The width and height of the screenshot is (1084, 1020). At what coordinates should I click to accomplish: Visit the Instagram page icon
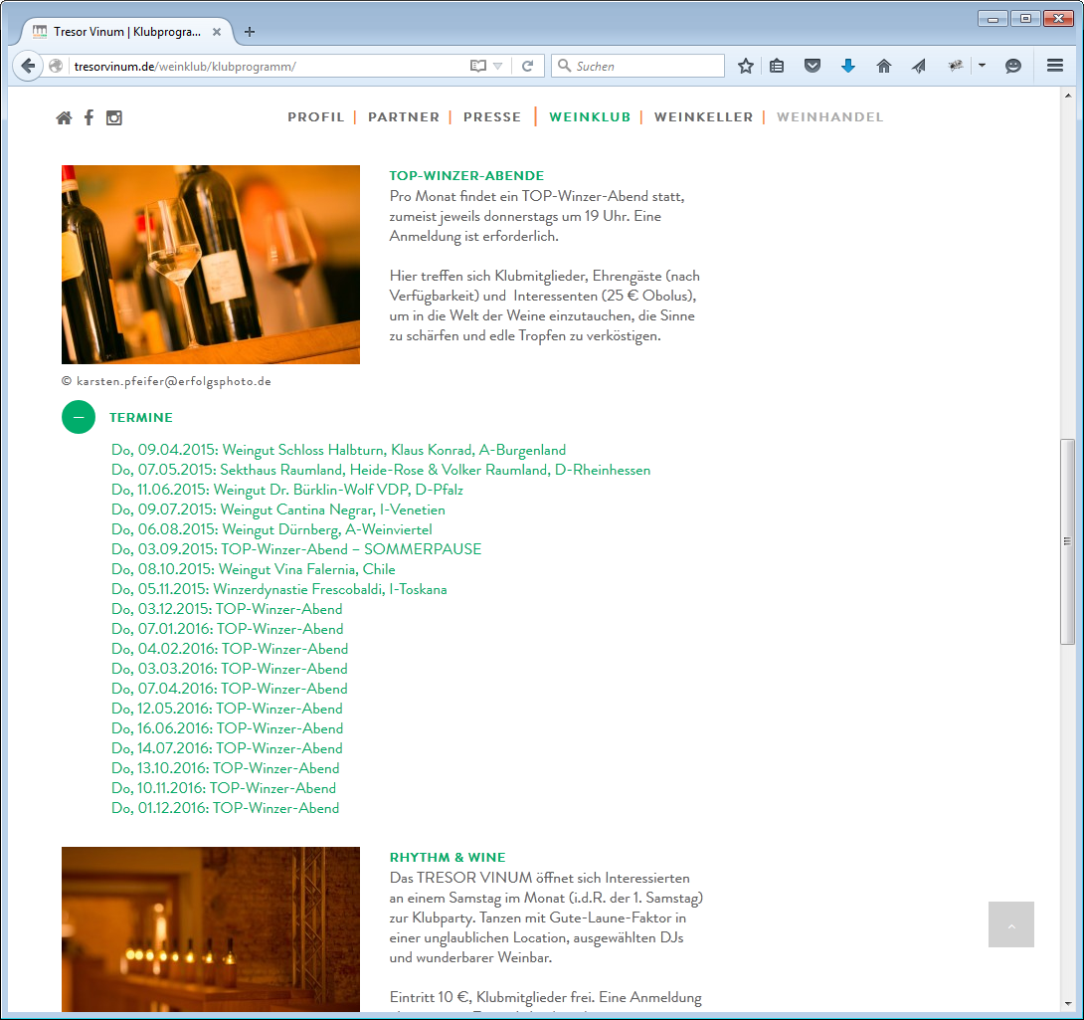pyautogui.click(x=114, y=117)
